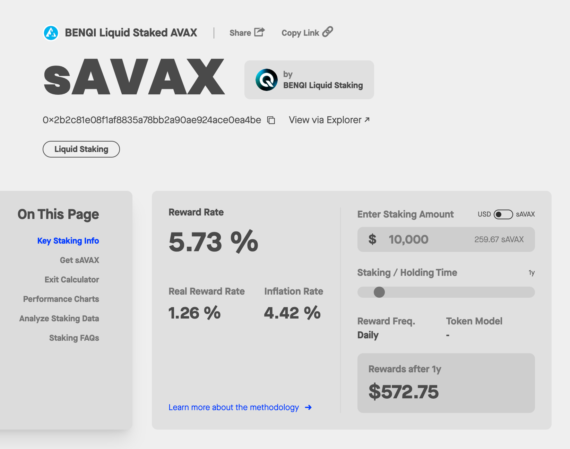The width and height of the screenshot is (570, 449).
Task: Click the BENQI Liquid Staking provider card
Action: pos(309,80)
